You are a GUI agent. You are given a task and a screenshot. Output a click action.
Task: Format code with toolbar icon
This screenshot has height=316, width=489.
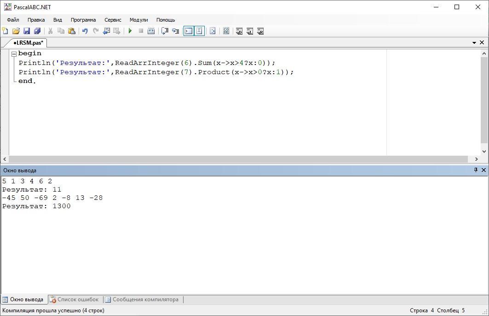click(x=213, y=31)
